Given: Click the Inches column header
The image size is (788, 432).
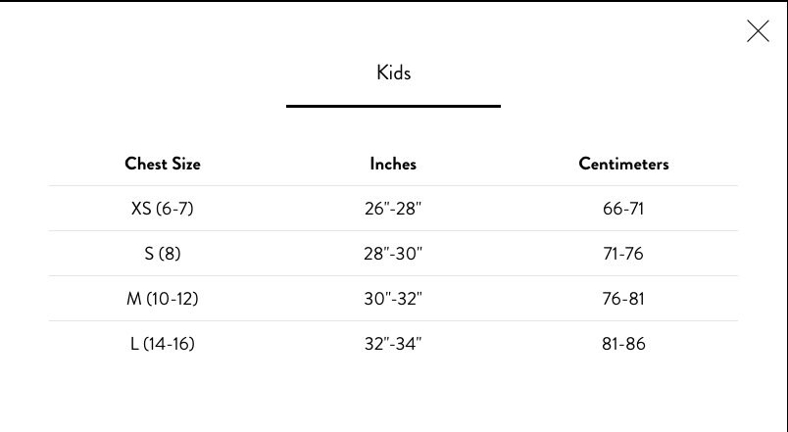Looking at the screenshot, I should click(x=393, y=164).
